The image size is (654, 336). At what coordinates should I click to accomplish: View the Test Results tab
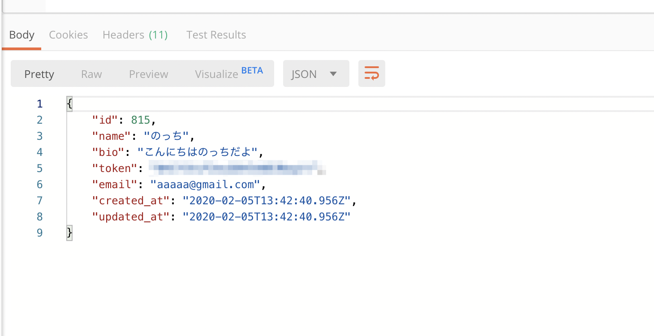point(216,34)
